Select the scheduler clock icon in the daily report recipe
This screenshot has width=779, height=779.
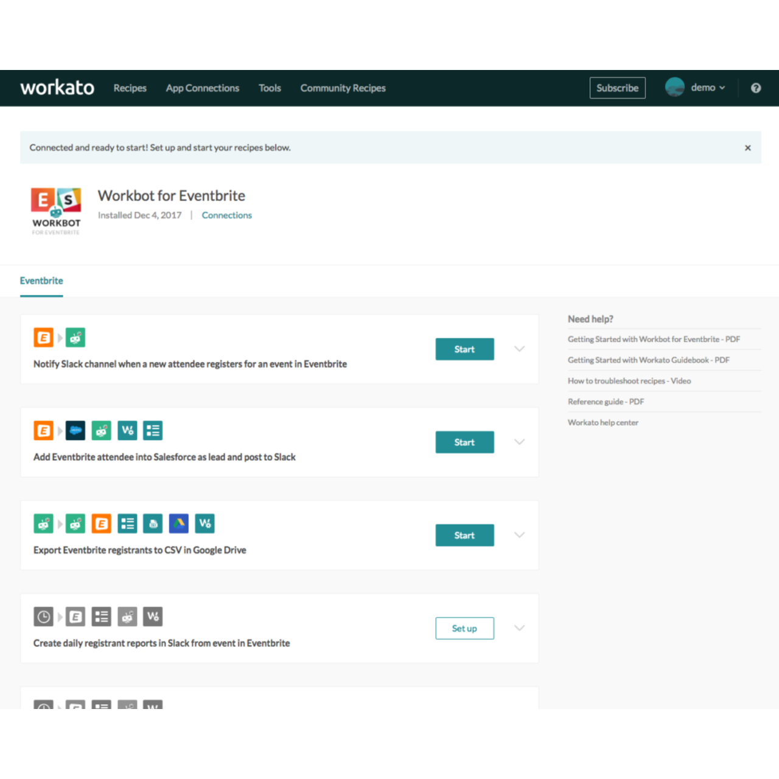click(43, 617)
